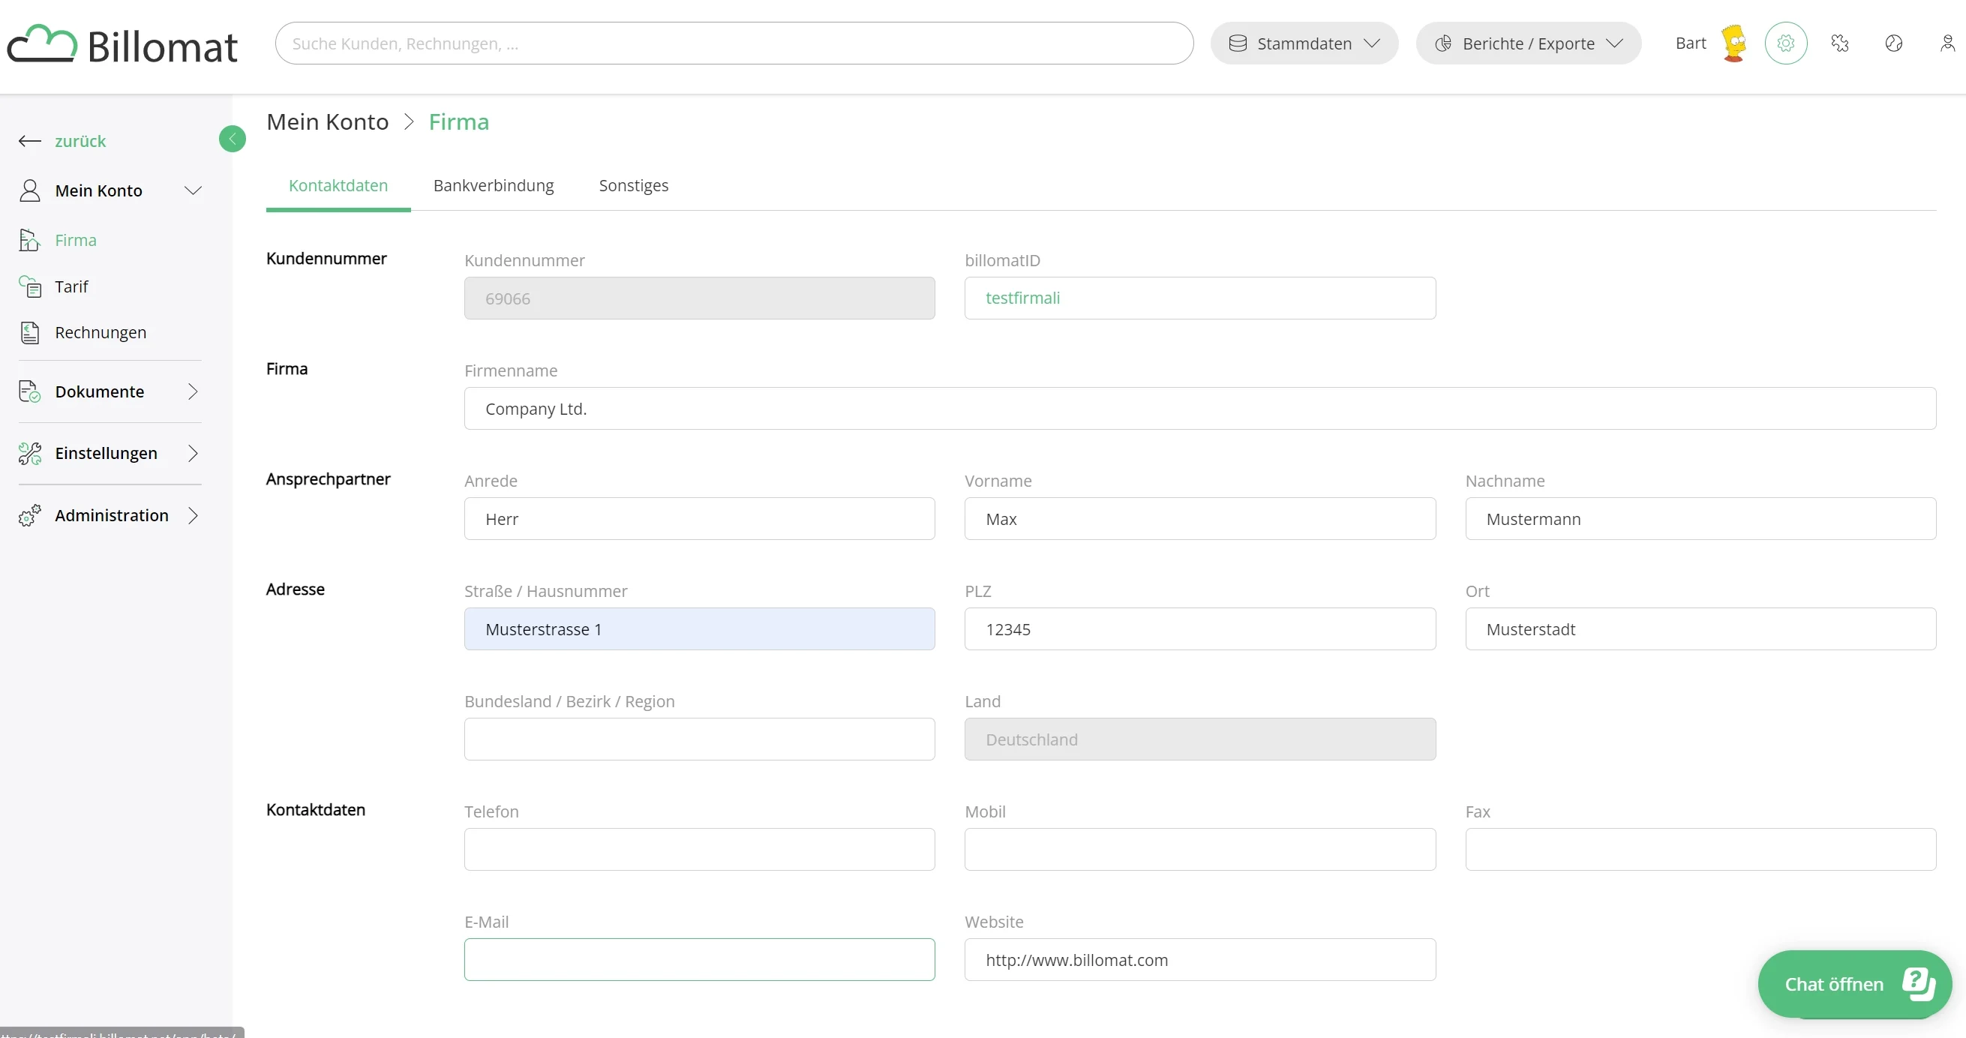Click the greyed Kundennummer field 69066
This screenshot has height=1038, width=1966.
699,298
